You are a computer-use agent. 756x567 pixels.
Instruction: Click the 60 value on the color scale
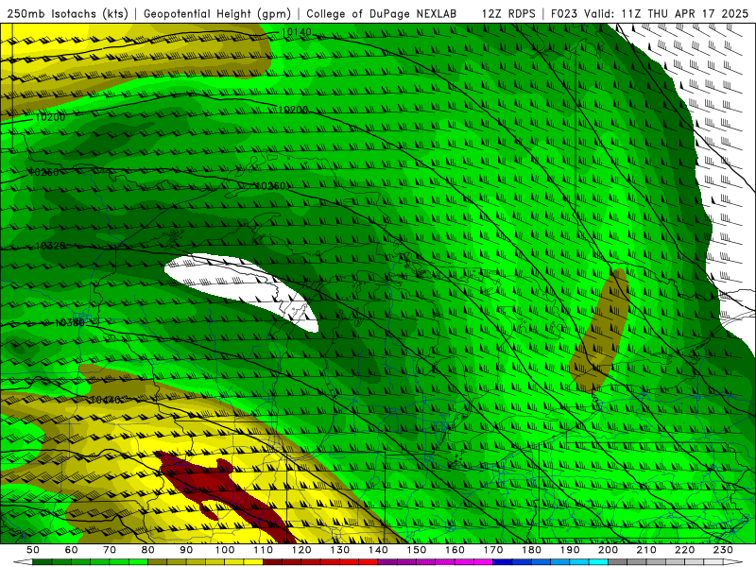71,550
